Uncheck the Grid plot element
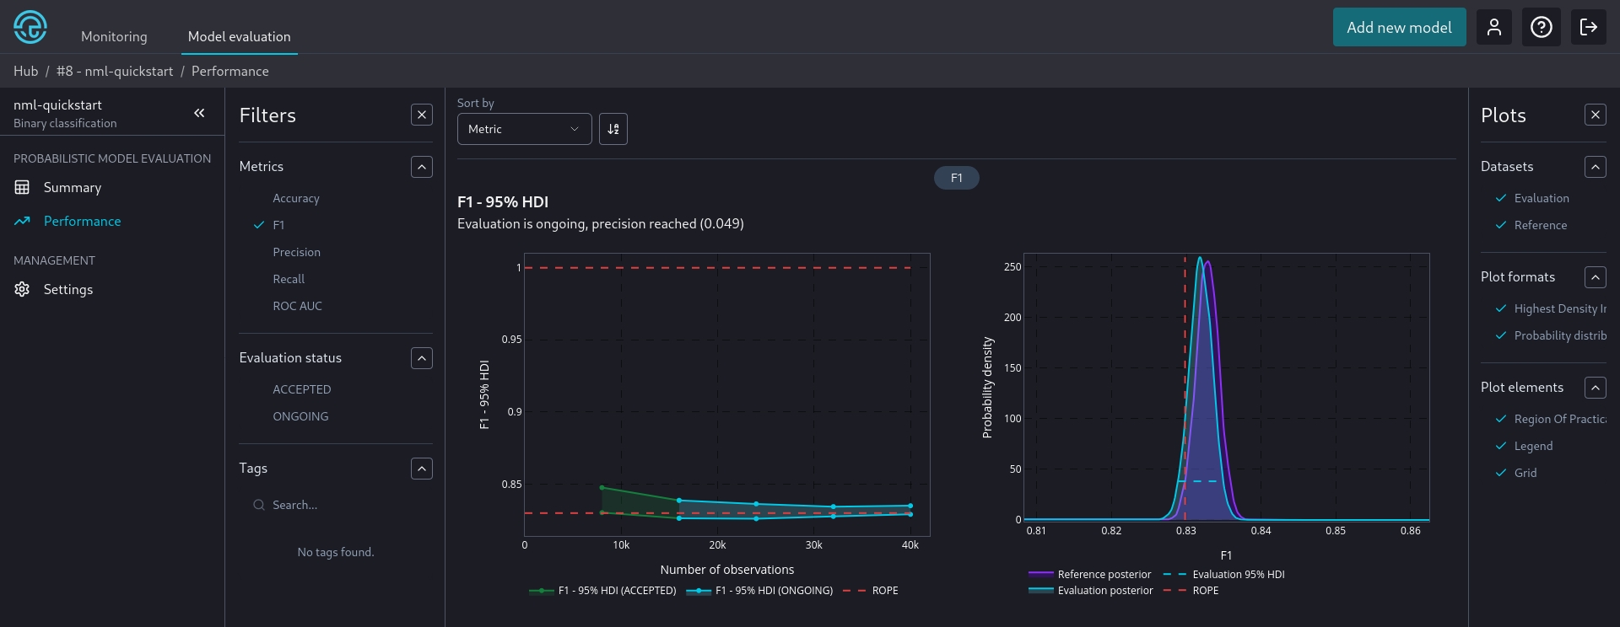This screenshot has height=627, width=1620. click(x=1525, y=473)
